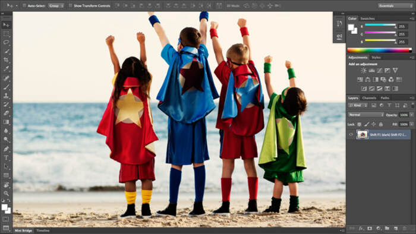Open the layer filter Kind dropdown
Viewport: 416px width, 234px height.
click(358, 106)
